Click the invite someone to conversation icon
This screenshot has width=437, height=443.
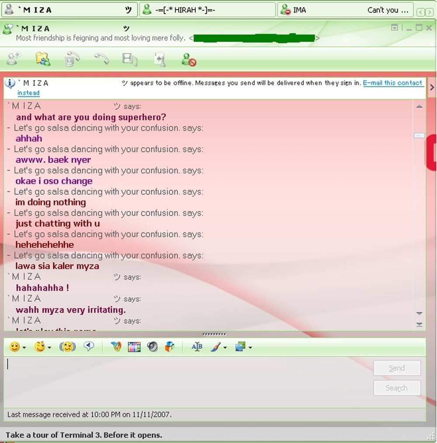tap(14, 58)
